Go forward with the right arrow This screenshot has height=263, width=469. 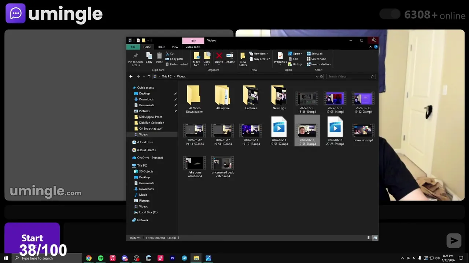tap(138, 76)
